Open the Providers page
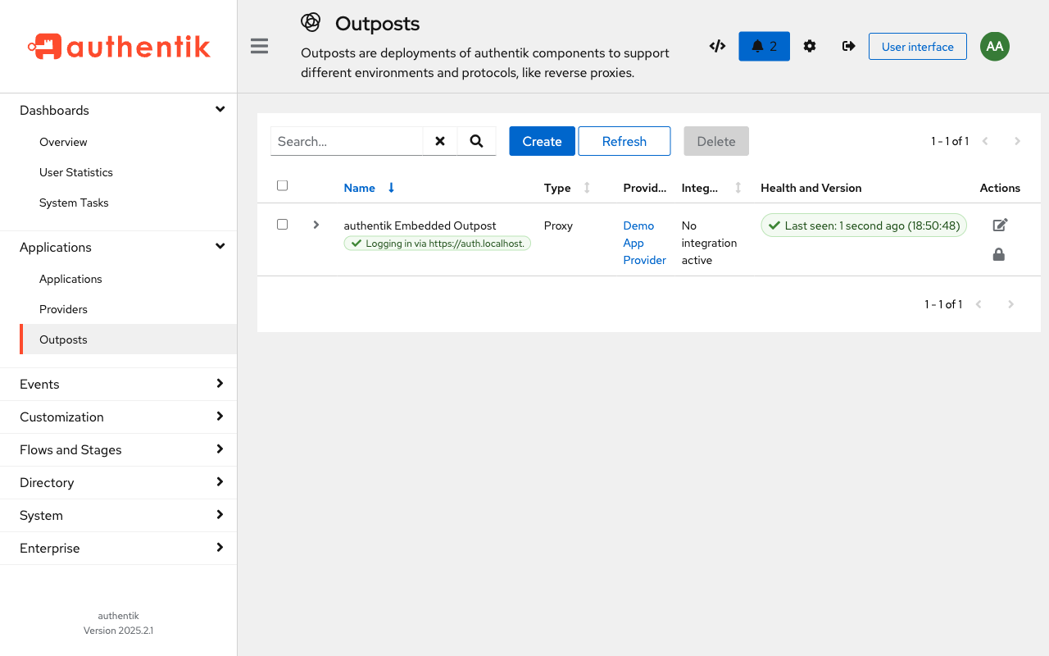The image size is (1049, 656). pos(128,309)
